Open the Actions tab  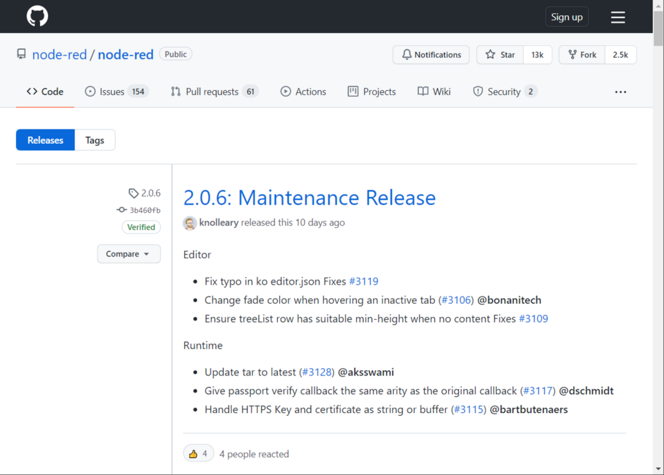(x=303, y=92)
